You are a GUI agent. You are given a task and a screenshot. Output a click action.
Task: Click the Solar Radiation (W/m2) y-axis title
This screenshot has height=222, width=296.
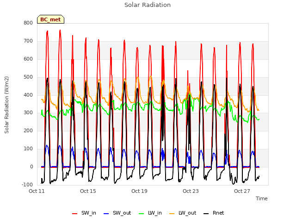6,105
